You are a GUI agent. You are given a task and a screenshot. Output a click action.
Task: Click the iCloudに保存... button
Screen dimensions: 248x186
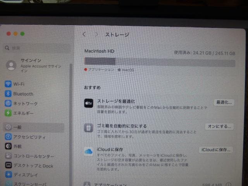[x=216, y=150]
